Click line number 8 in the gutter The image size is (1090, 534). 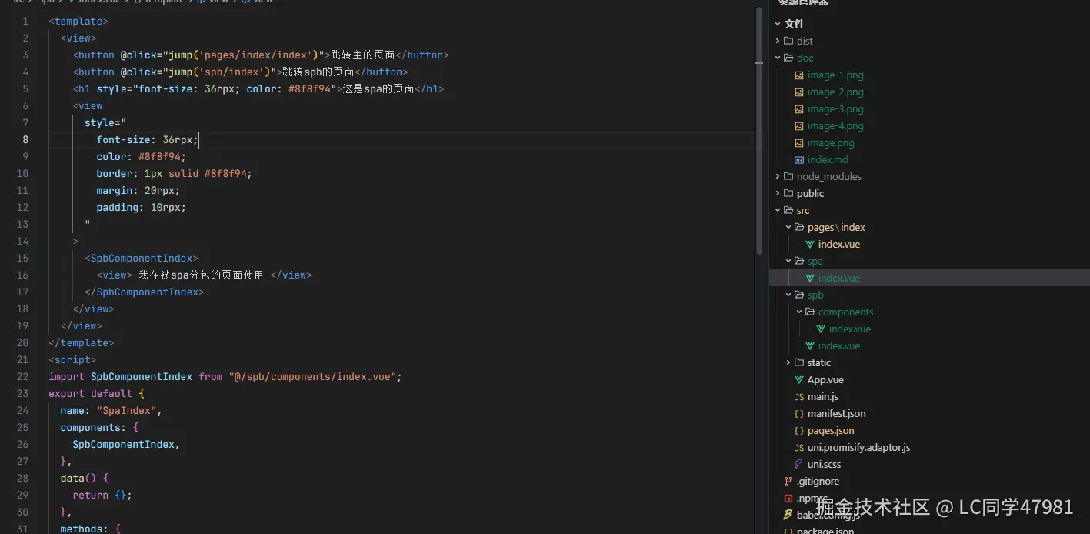coord(25,139)
